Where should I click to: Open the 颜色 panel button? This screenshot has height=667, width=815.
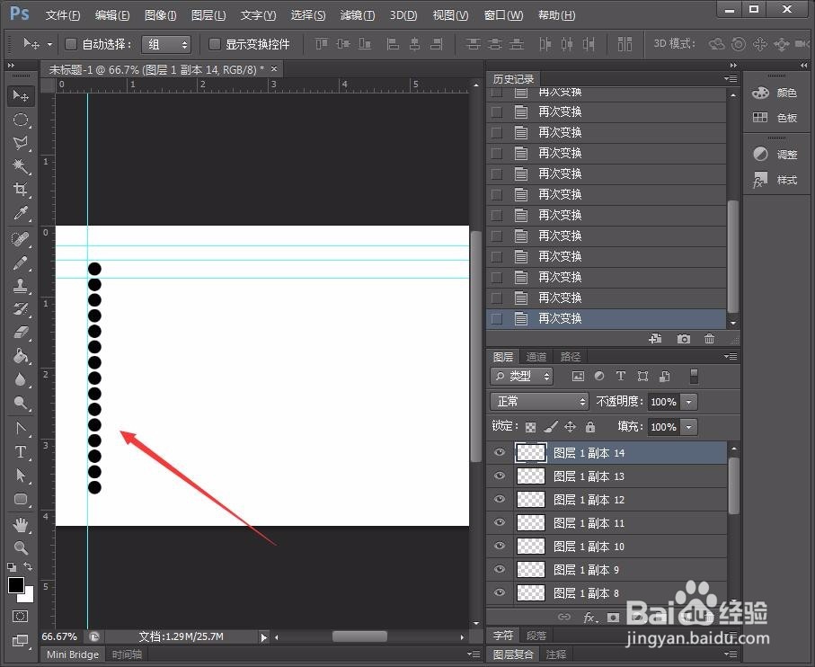[775, 93]
